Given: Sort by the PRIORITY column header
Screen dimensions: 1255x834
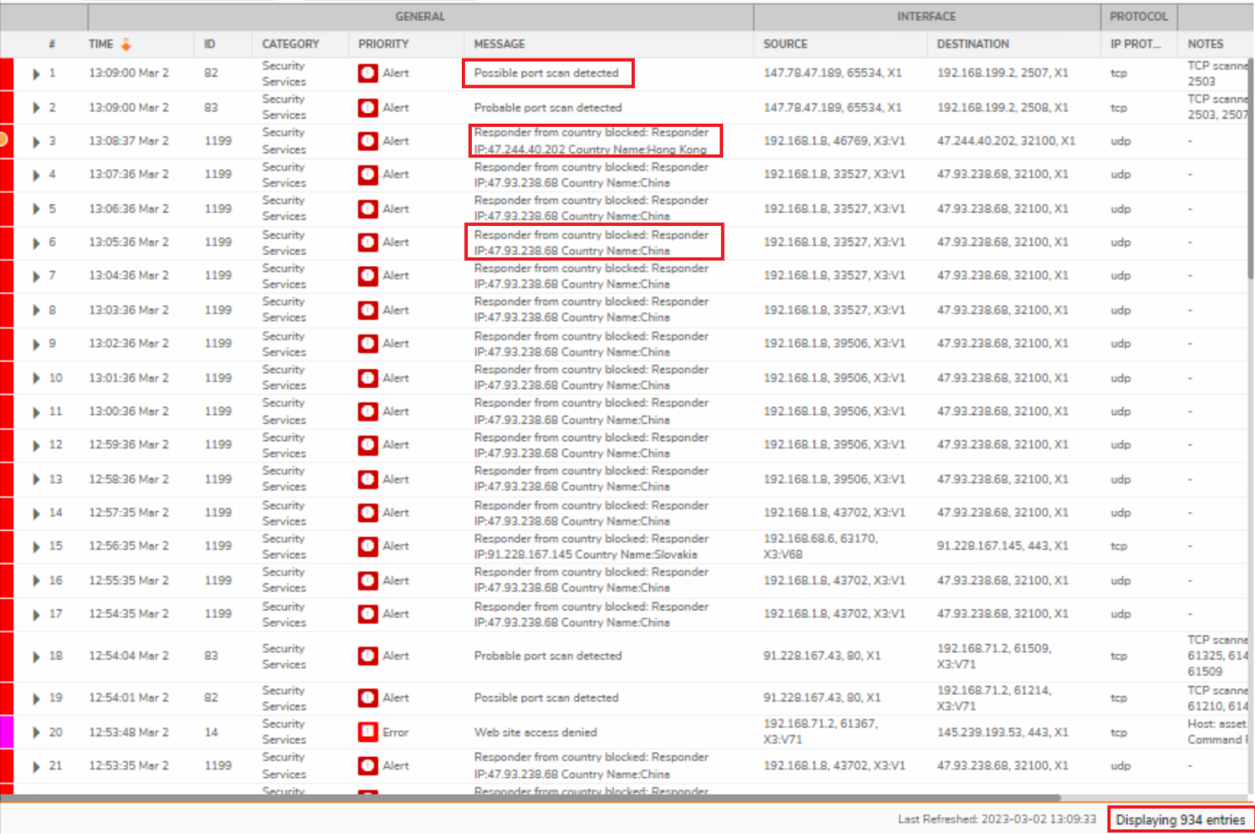Looking at the screenshot, I should pyautogui.click(x=383, y=44).
